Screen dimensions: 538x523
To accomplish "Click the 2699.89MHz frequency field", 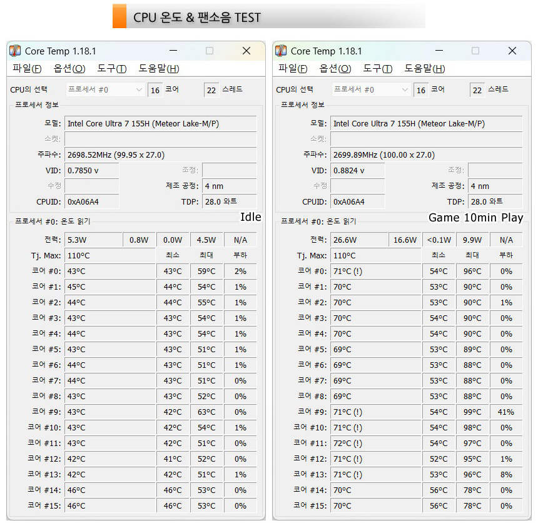I will tap(427, 155).
